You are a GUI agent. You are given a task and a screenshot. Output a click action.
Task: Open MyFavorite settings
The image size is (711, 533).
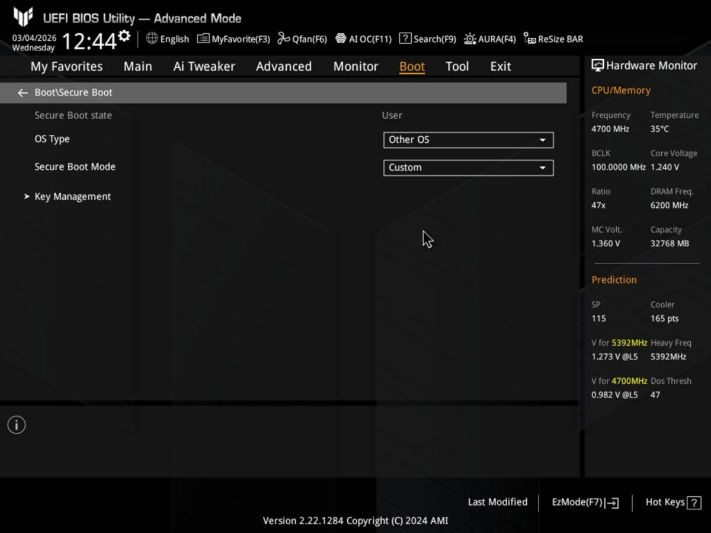pos(232,38)
